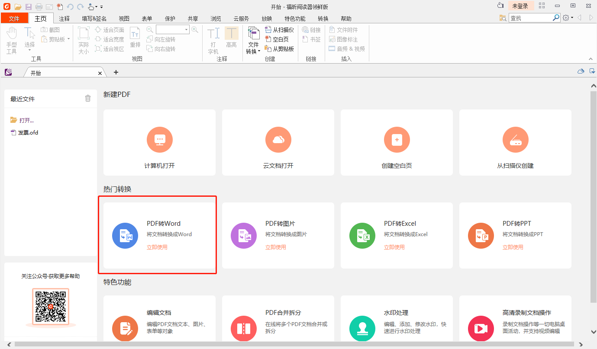
Task: Switch to the 保护 ribbon tab
Action: pos(170,19)
